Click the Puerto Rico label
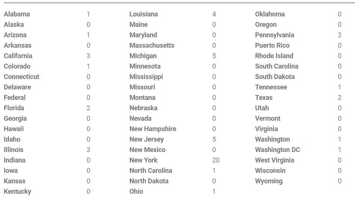355x212 pixels. pos(272,45)
